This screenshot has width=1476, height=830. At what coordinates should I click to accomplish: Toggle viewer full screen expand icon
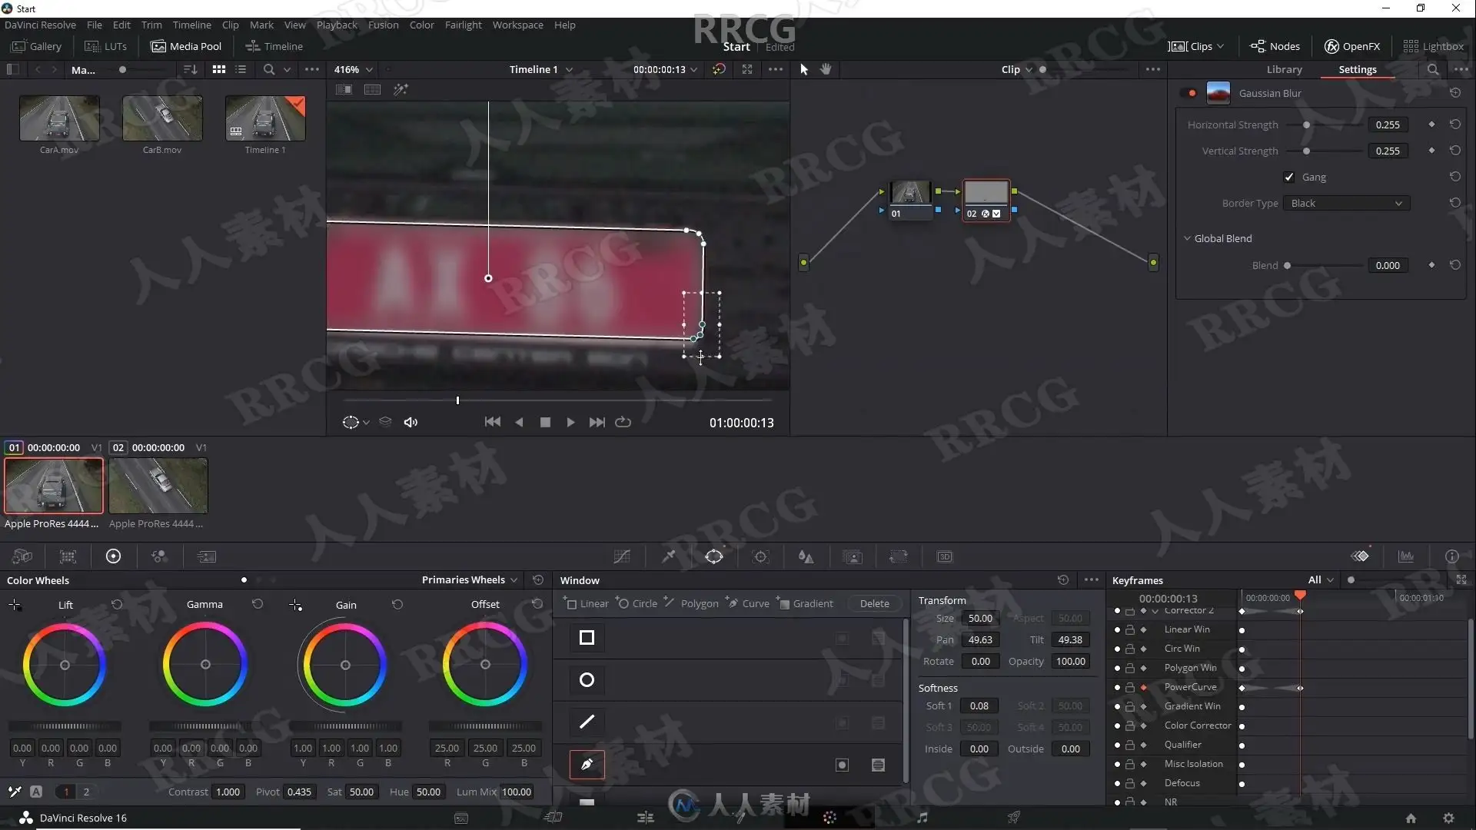tap(747, 69)
